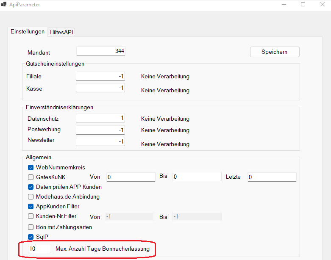Select the Datenschutz input field

click(x=100, y=118)
